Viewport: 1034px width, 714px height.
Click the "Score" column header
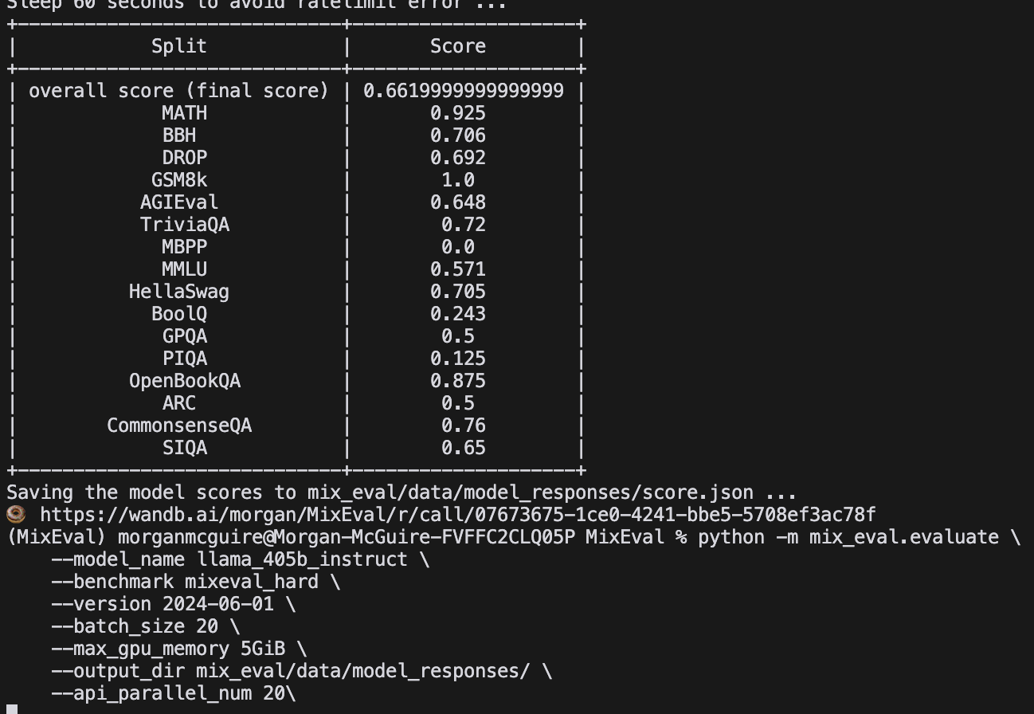click(458, 46)
